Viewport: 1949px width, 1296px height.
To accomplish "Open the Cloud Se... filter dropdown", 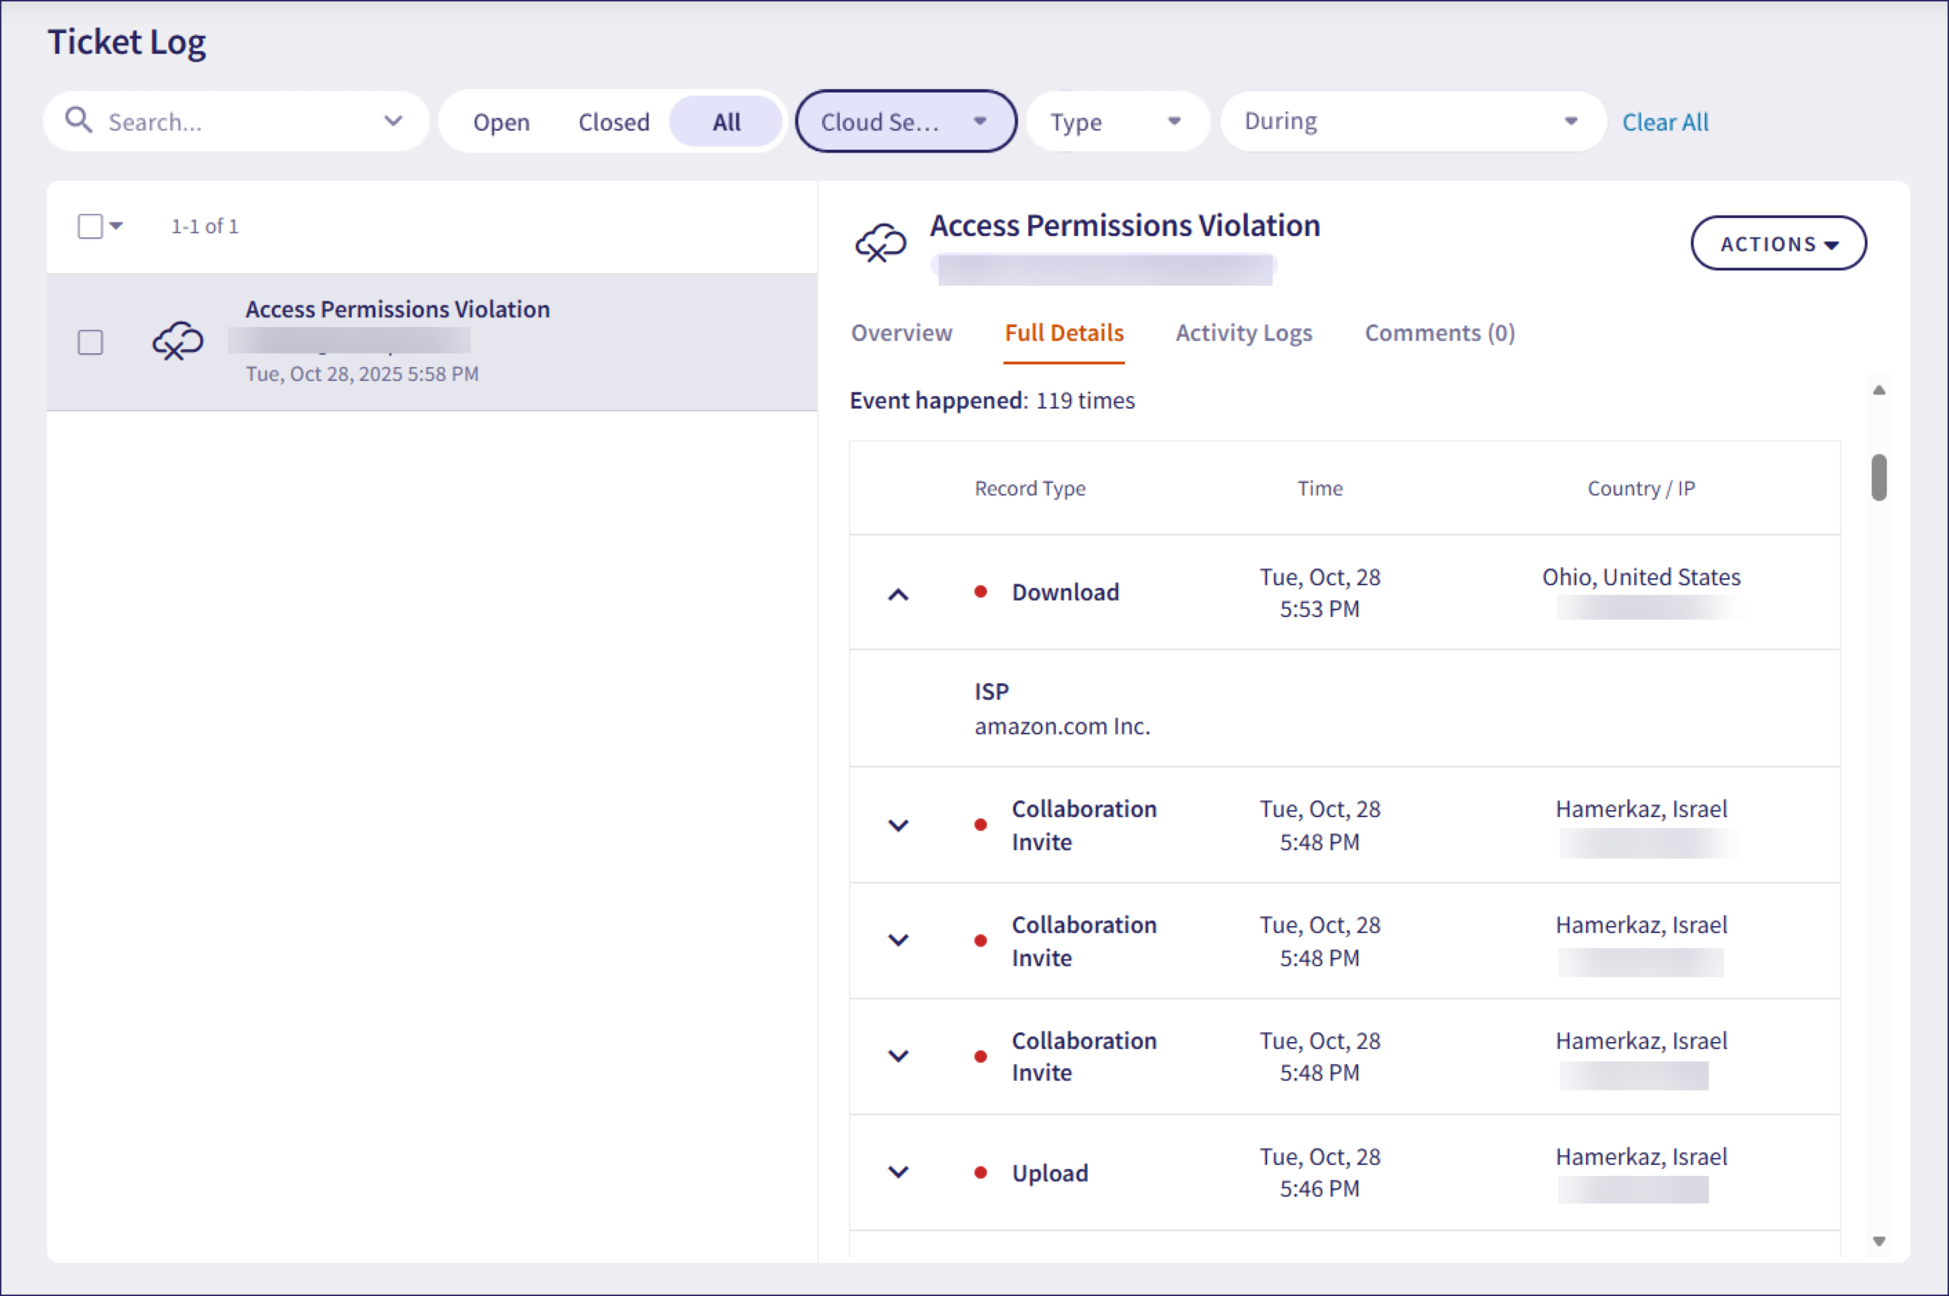I will pos(906,121).
